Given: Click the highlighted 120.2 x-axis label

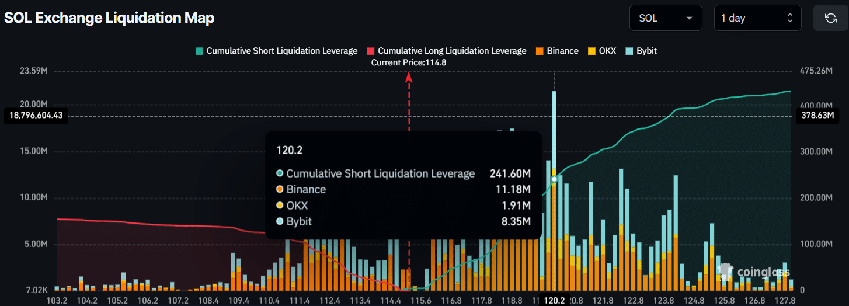Looking at the screenshot, I should pos(554,300).
